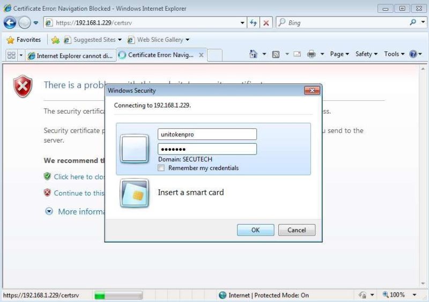This screenshot has height=302, width=429.
Task: Click the username field containing unitokenpro
Action: (207, 134)
